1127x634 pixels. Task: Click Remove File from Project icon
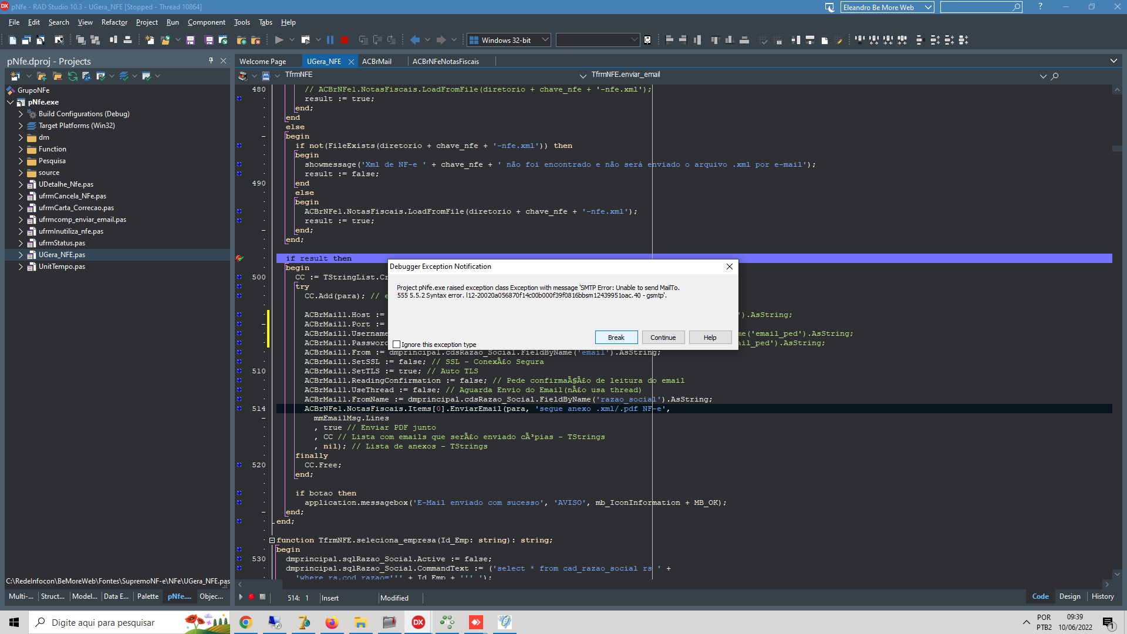255,40
